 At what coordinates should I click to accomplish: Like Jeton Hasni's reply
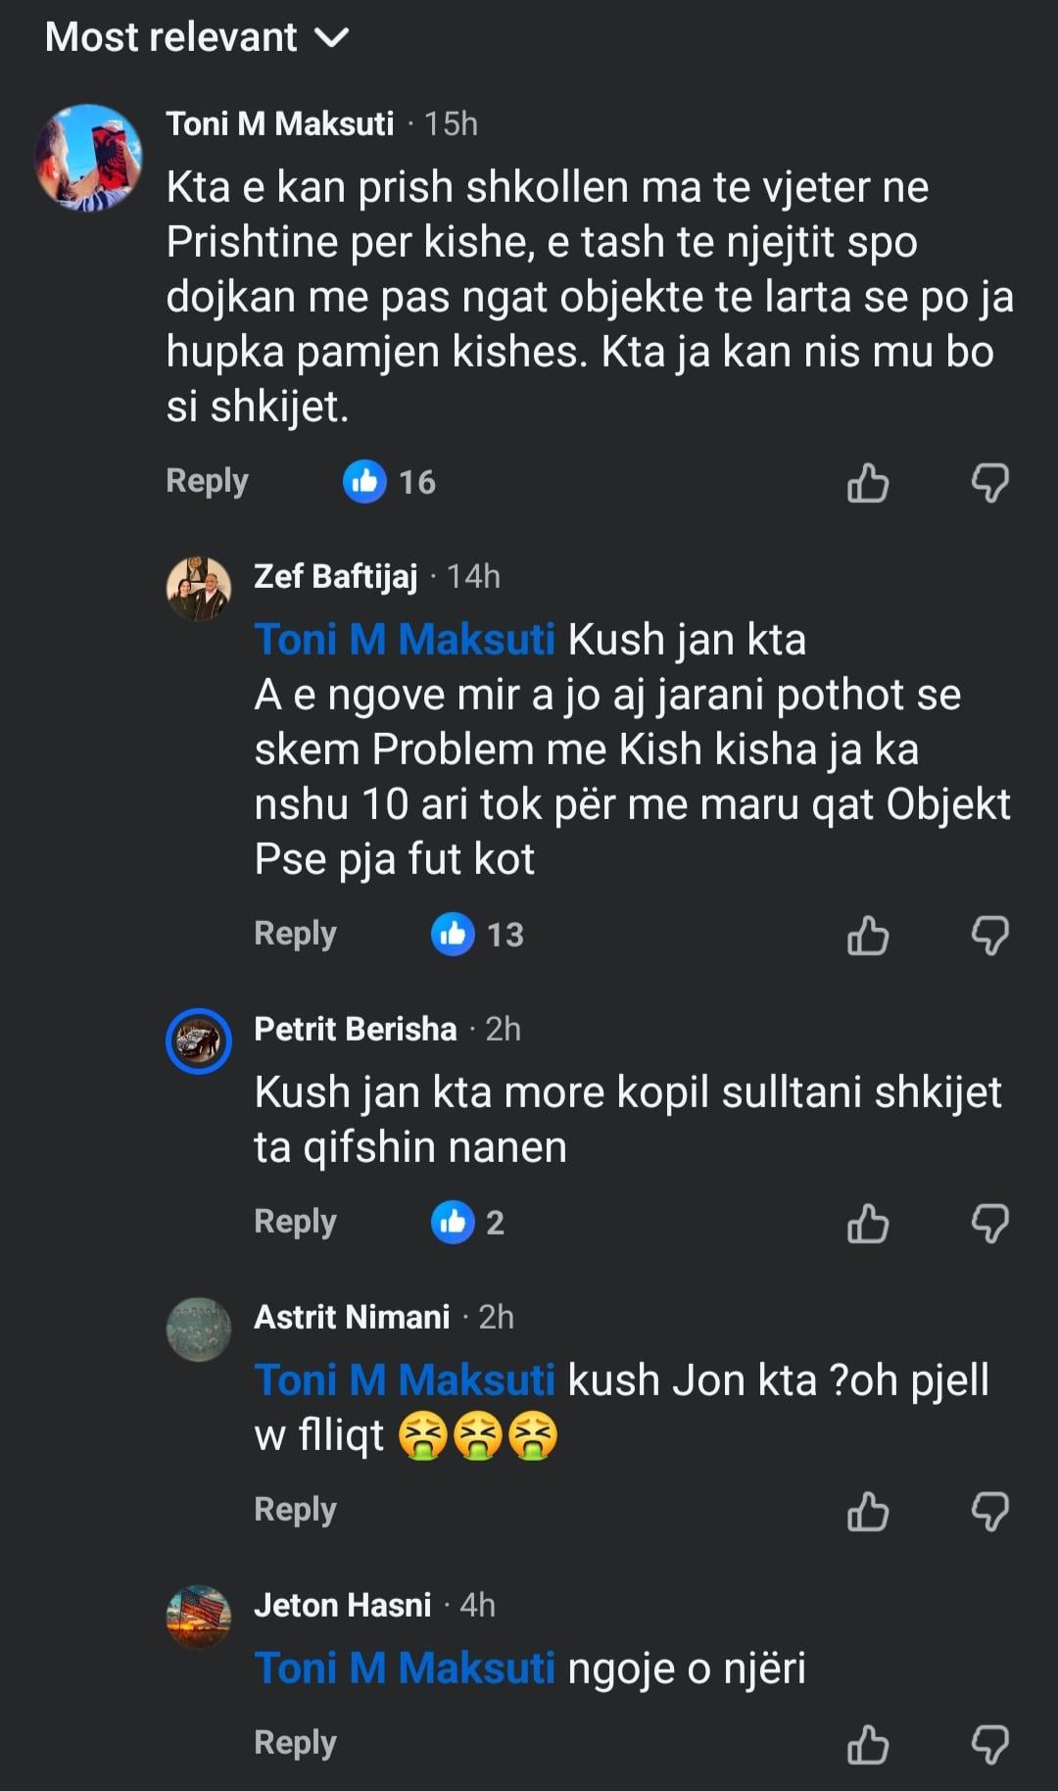point(867,1745)
